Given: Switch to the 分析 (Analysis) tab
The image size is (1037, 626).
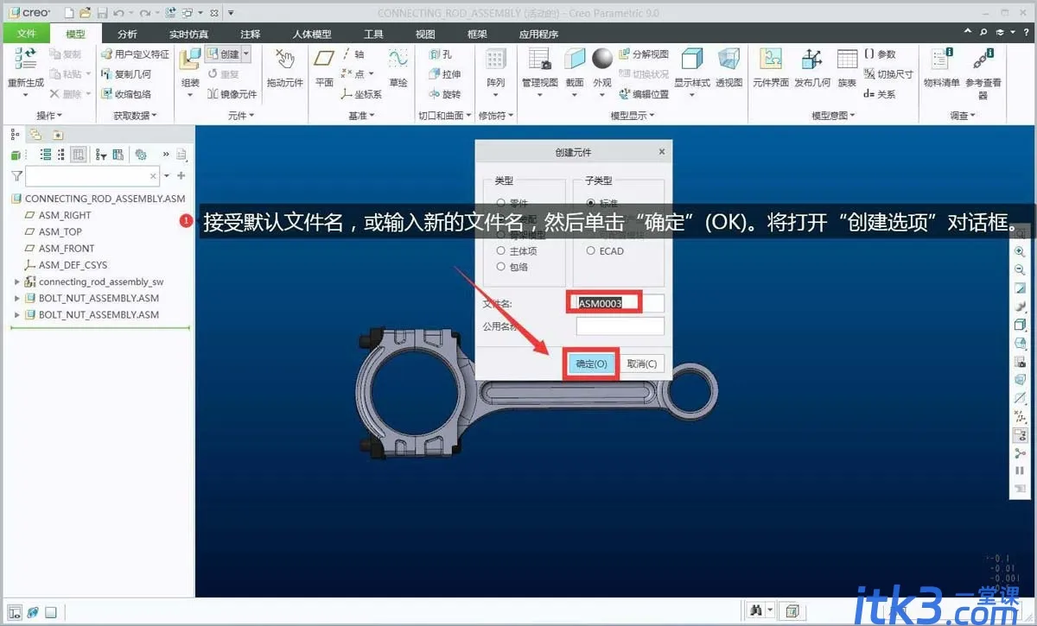Looking at the screenshot, I should pos(127,34).
